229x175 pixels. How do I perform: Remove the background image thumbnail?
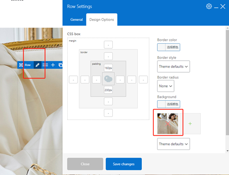(168, 124)
